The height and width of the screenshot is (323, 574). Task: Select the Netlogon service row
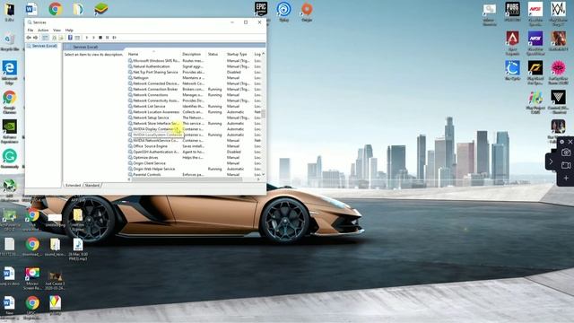pos(194,78)
